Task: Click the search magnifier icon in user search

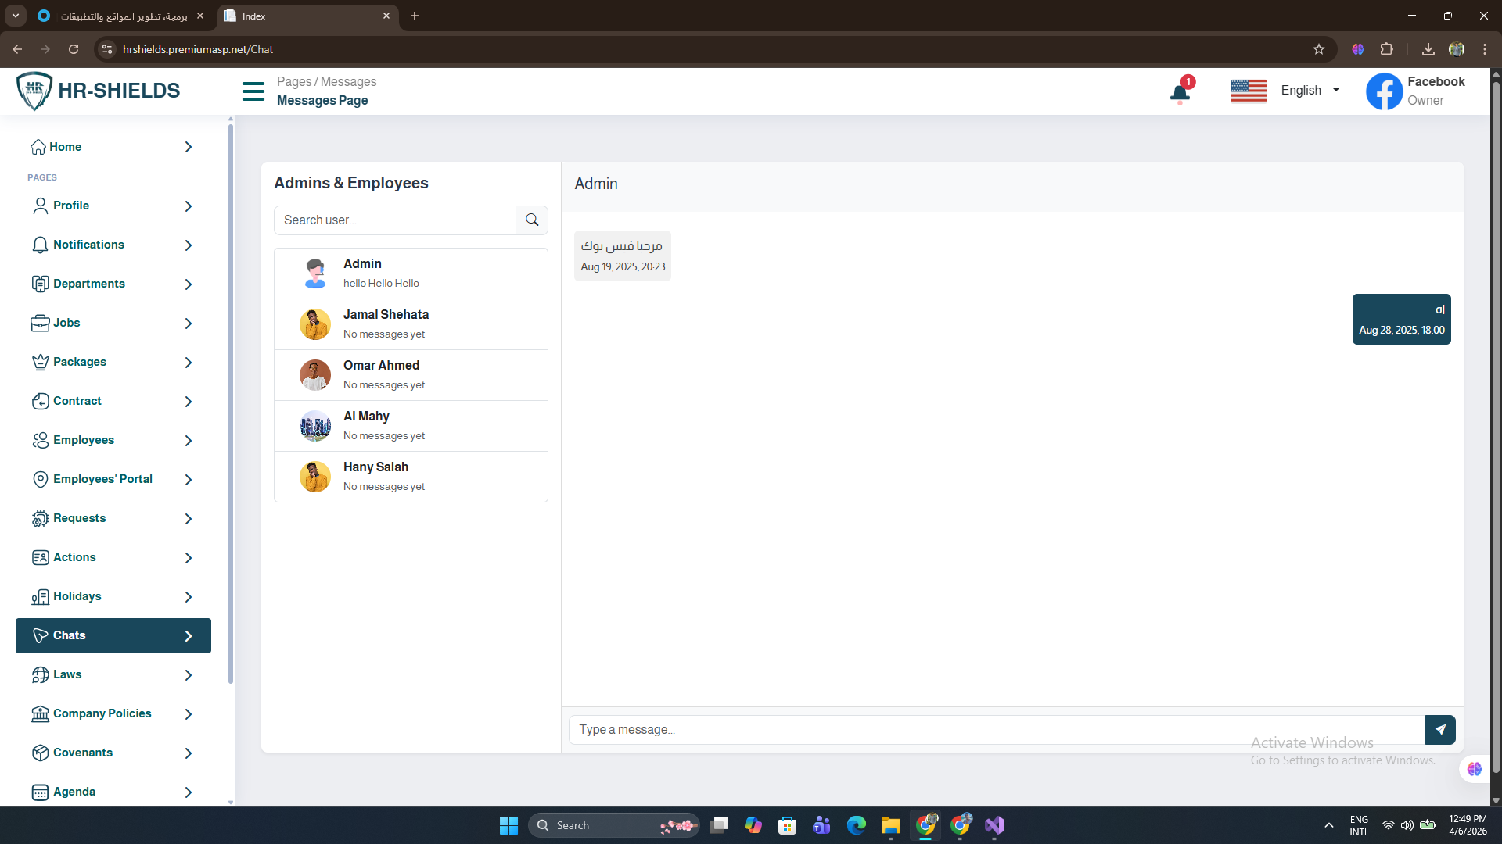Action: point(532,220)
